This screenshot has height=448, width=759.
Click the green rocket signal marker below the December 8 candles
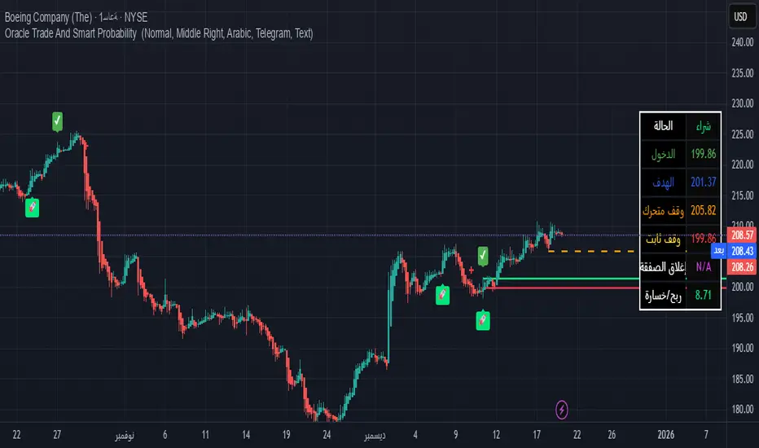(442, 295)
